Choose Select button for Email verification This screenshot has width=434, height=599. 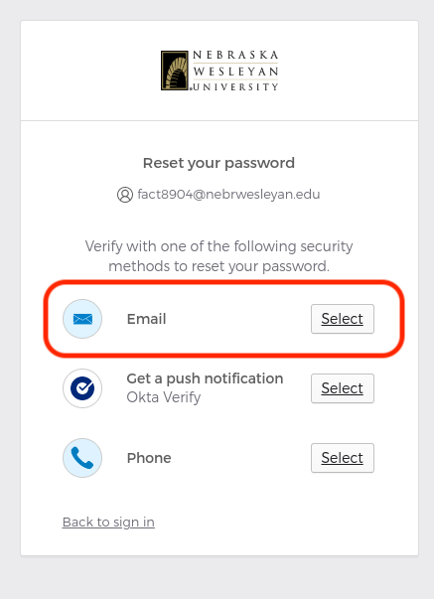point(343,319)
